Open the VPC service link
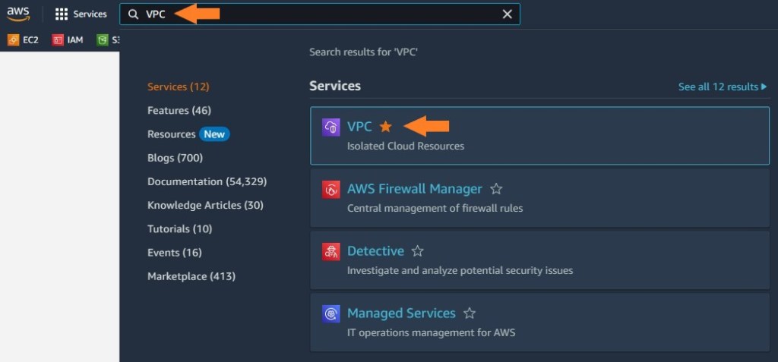 coord(359,127)
